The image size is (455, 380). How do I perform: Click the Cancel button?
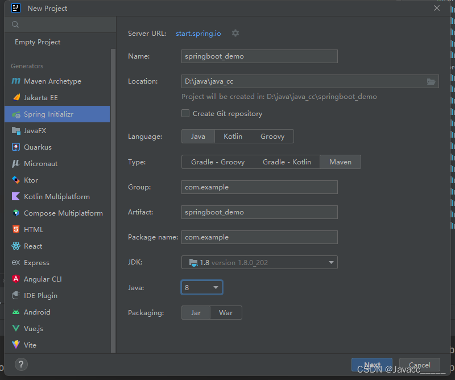point(420,365)
